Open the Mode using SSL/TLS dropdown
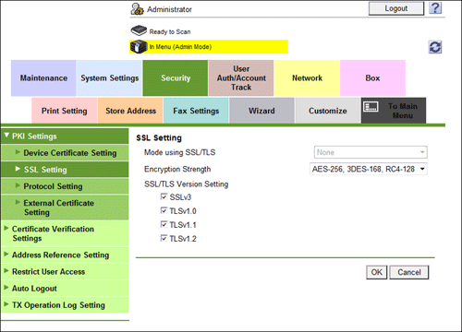 (371, 152)
